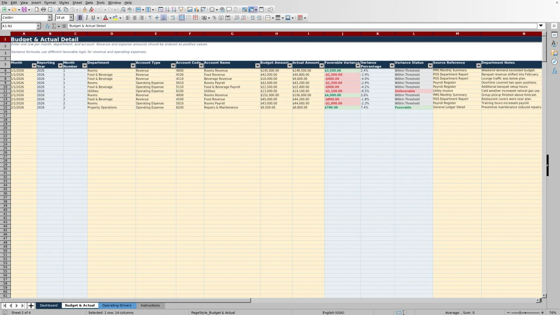Image resolution: width=560 pixels, height=315 pixels.
Task: Click the Sort Ascending icon
Action: [167, 9]
